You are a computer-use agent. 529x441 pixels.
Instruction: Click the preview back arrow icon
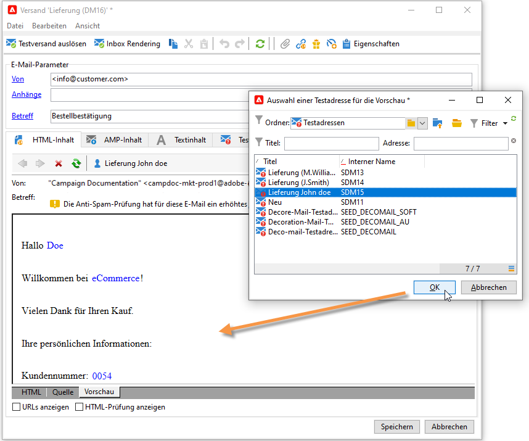[x=23, y=163]
